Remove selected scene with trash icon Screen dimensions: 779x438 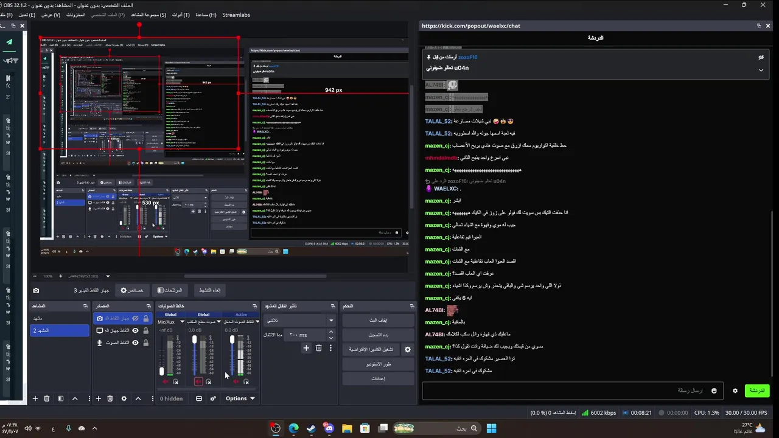pos(47,398)
